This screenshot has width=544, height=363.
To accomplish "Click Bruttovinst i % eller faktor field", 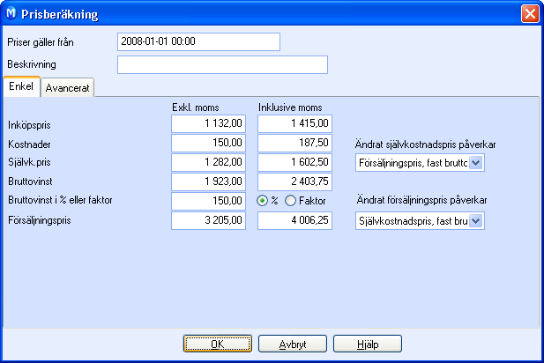I will (x=208, y=201).
